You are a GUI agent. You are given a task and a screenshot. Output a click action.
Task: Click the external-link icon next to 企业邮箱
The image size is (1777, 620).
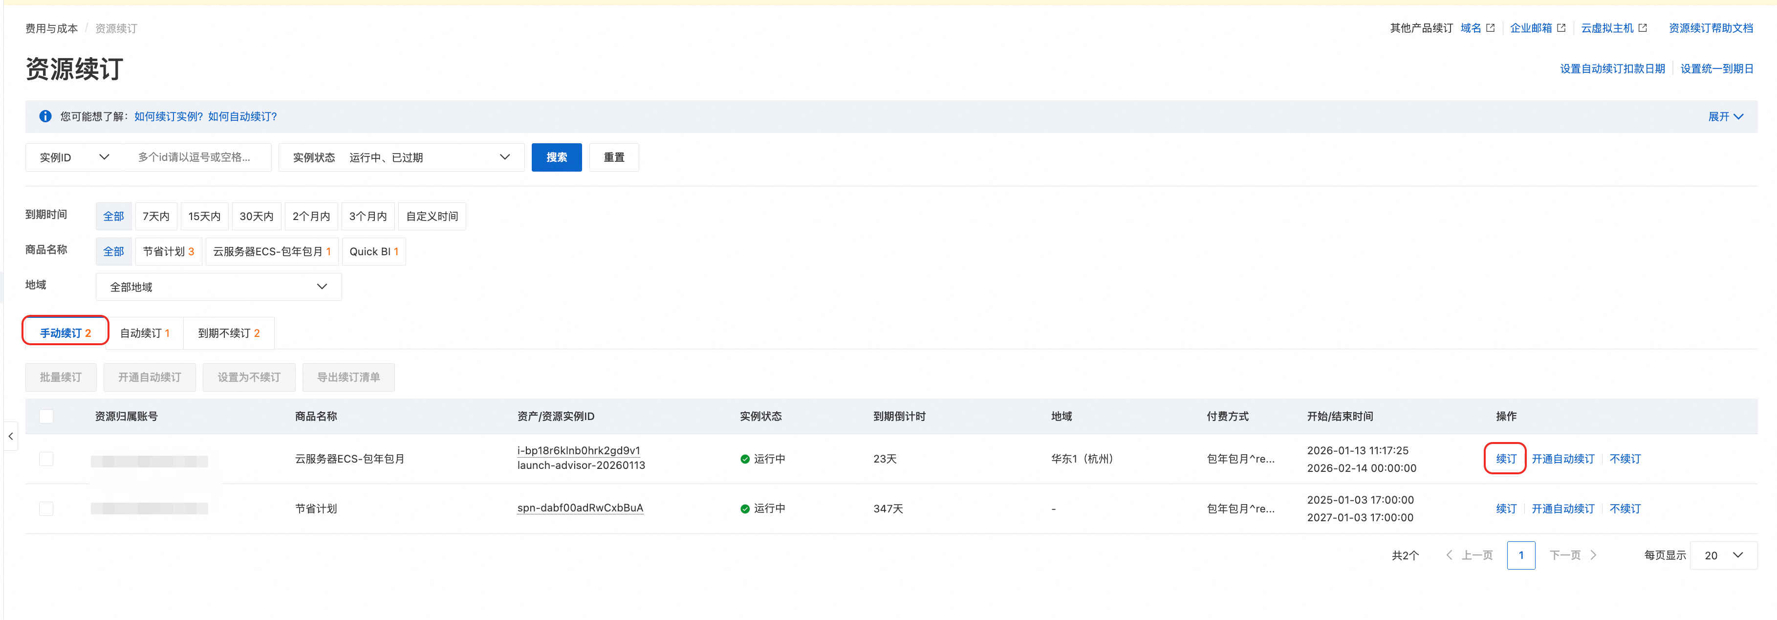pos(1561,28)
